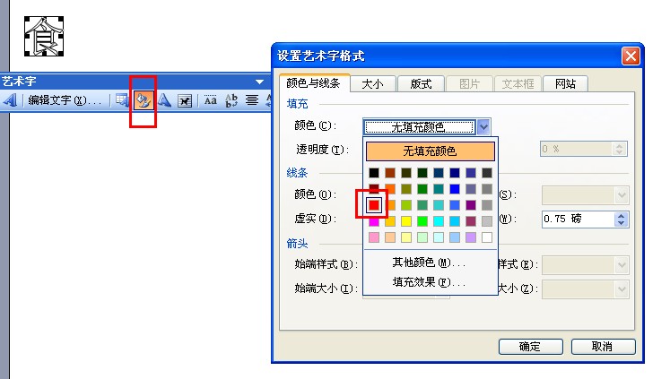Confirm with the 确定 button

coord(530,347)
